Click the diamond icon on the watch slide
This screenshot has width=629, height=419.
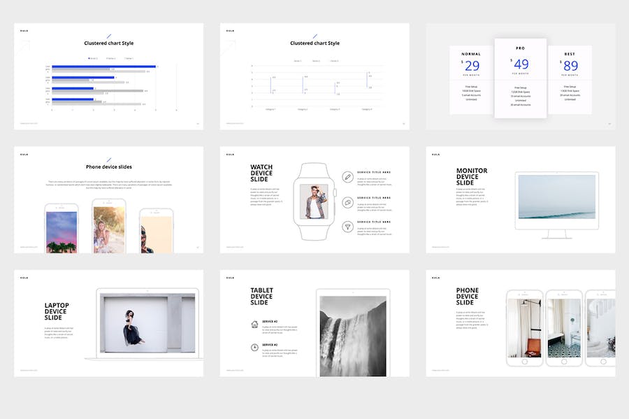click(x=347, y=227)
